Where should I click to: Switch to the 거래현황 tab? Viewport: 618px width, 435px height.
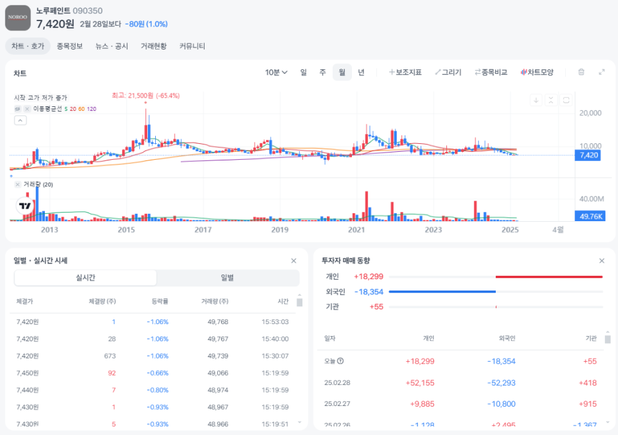tap(154, 46)
